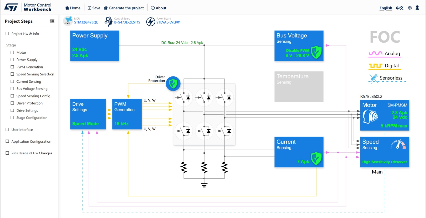Open the Motor SM-PMSM block
The width and height of the screenshot is (426, 218).
(385, 115)
